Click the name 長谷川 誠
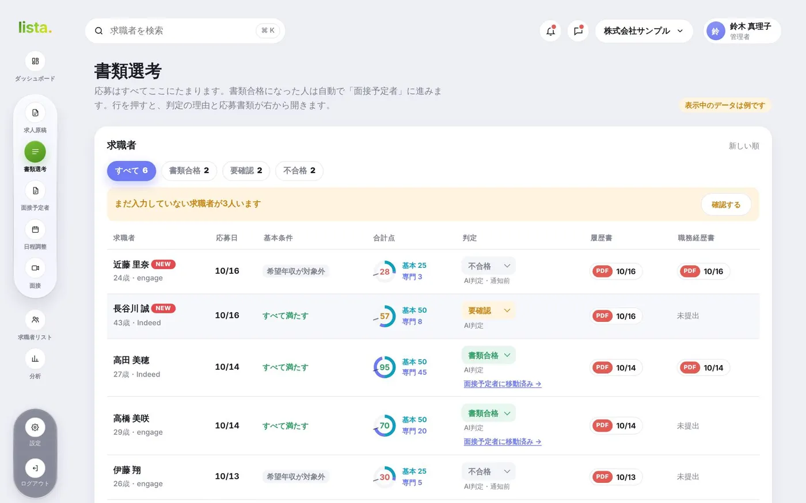 pos(131,309)
